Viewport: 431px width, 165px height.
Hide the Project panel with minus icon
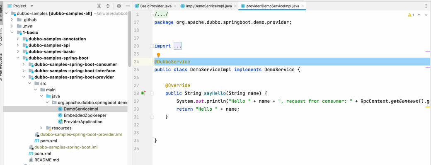(127, 6)
